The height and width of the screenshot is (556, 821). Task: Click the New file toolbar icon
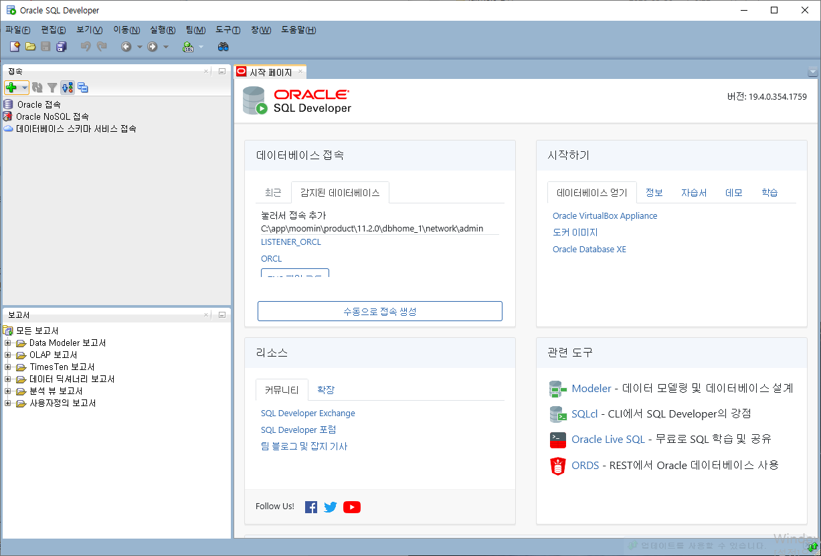15,47
